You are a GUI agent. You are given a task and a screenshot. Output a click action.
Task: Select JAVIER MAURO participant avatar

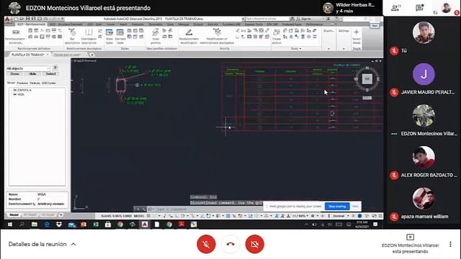424,74
